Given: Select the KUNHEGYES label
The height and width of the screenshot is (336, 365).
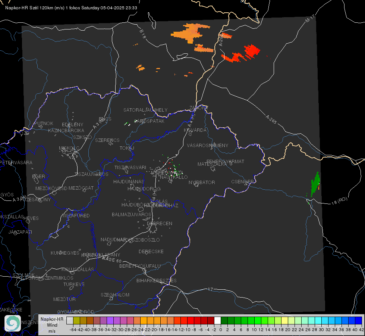Looking at the screenshot, I should pyautogui.click(x=65, y=253).
